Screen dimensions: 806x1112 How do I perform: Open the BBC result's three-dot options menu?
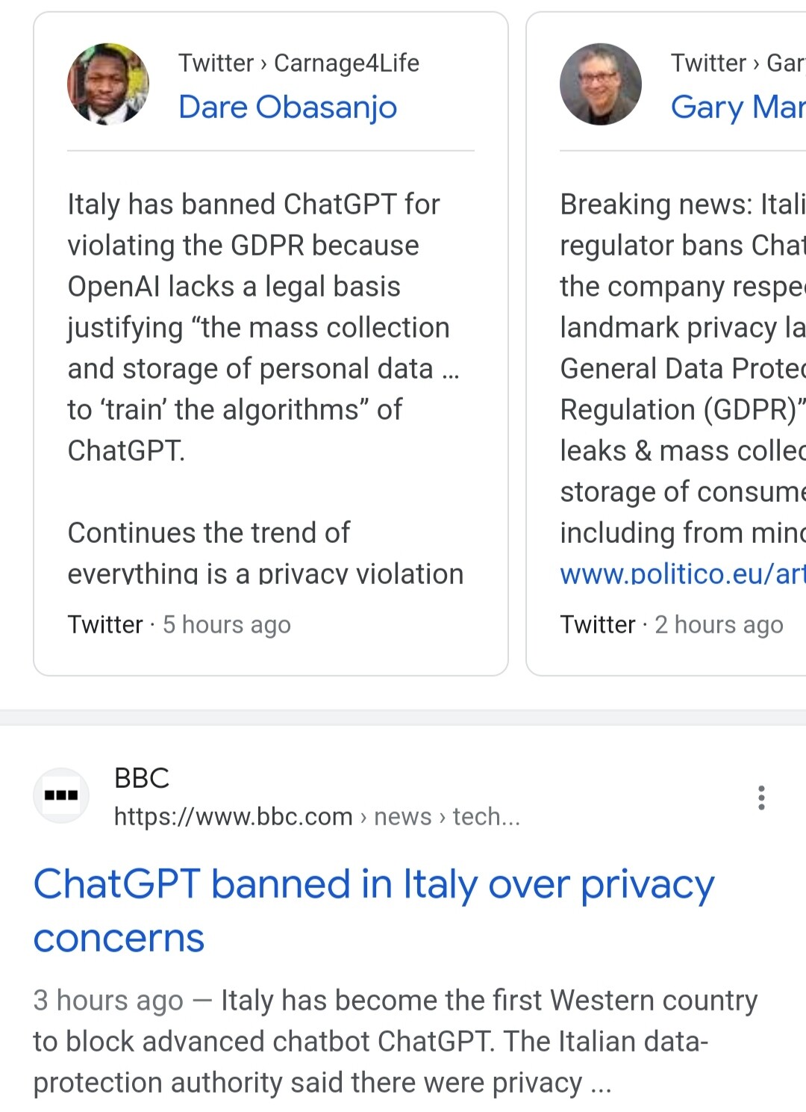pos(760,798)
